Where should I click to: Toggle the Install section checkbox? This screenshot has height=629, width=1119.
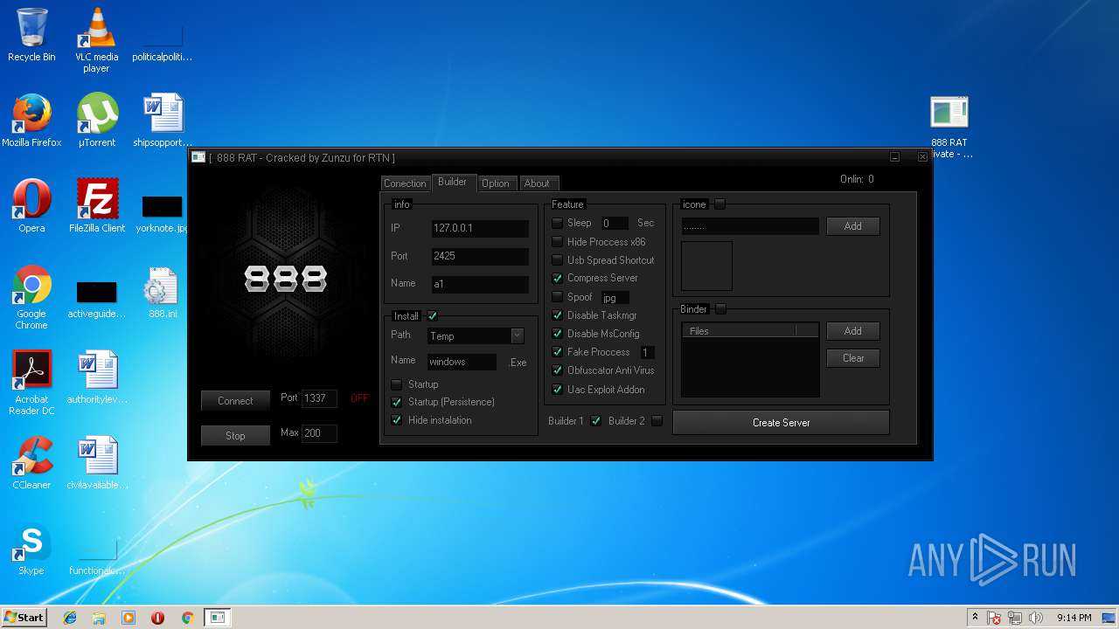(432, 316)
